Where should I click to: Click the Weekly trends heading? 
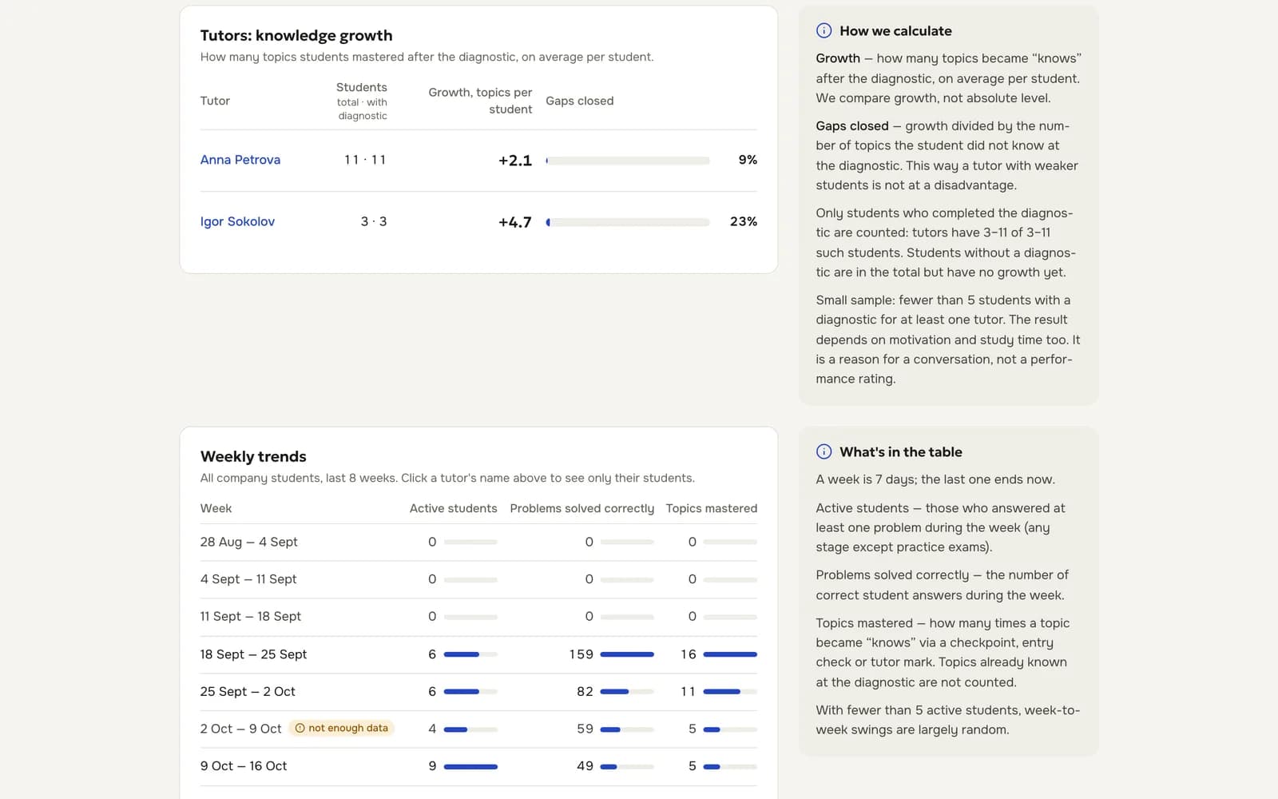point(253,456)
